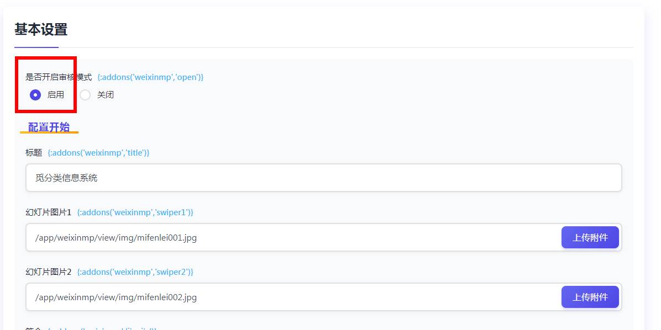Click the 幻灯片图片1 field label
661x330 pixels.
click(x=49, y=212)
